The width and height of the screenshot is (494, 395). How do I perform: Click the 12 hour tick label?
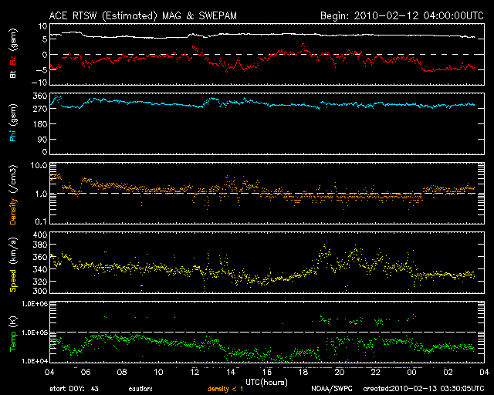(195, 371)
